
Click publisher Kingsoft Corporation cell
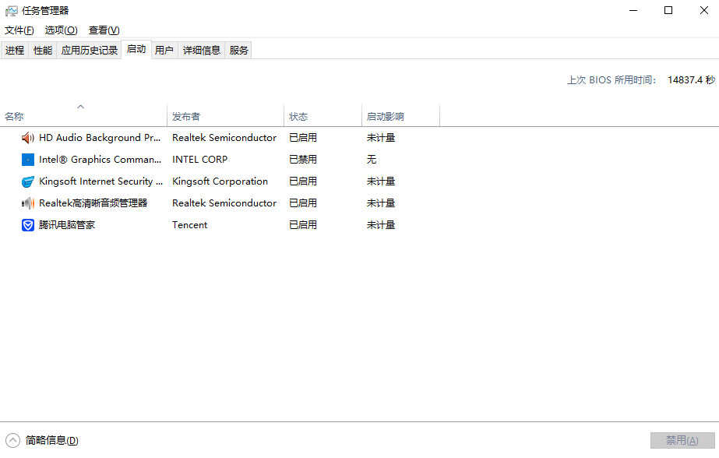[x=220, y=181]
